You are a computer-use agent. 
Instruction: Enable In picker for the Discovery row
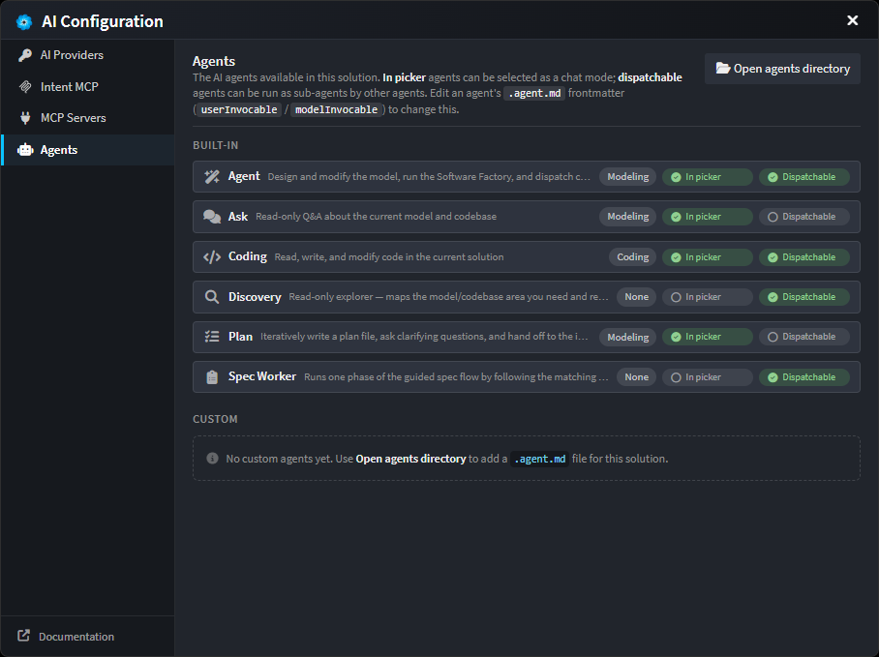coord(708,297)
